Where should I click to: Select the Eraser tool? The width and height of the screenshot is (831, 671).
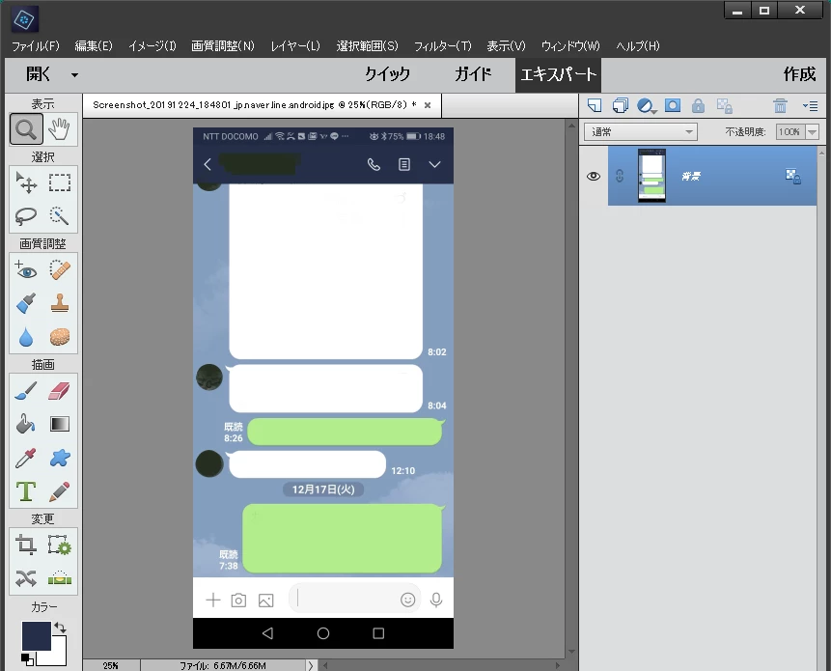coord(60,391)
